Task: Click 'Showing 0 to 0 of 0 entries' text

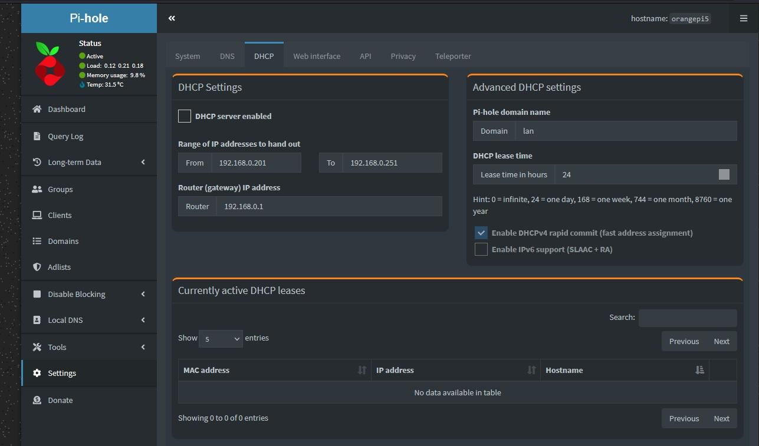Action: point(223,418)
